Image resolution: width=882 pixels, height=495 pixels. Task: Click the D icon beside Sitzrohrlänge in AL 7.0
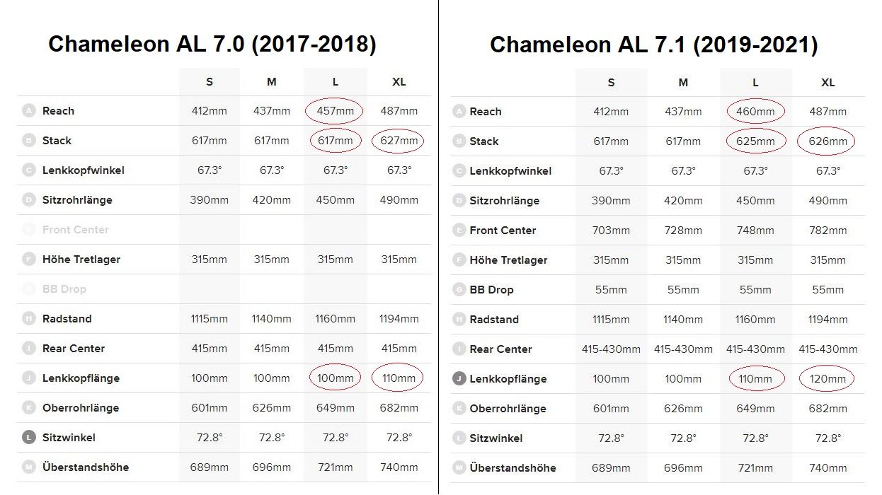(x=29, y=200)
